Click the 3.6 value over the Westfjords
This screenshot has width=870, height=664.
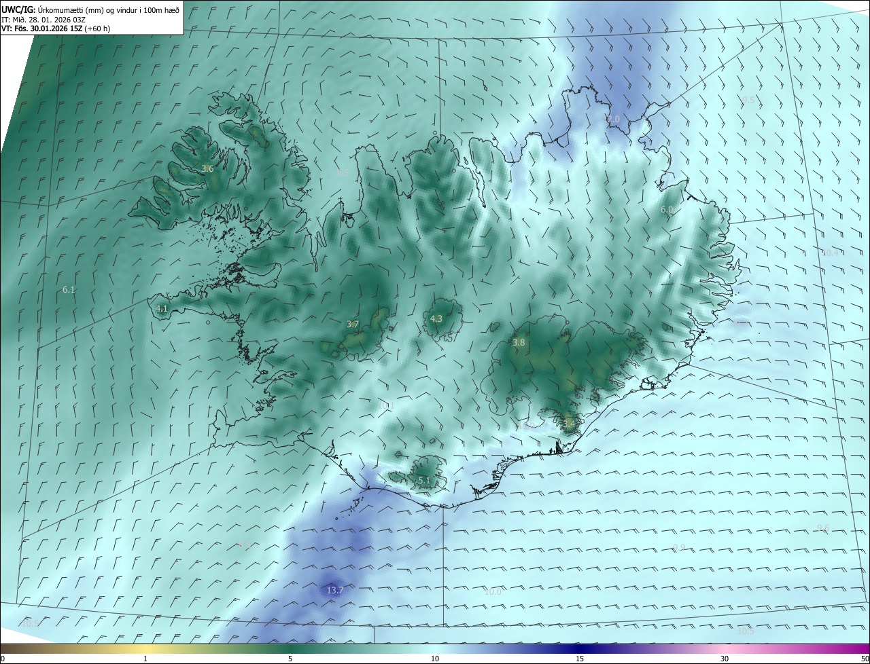[x=207, y=168]
